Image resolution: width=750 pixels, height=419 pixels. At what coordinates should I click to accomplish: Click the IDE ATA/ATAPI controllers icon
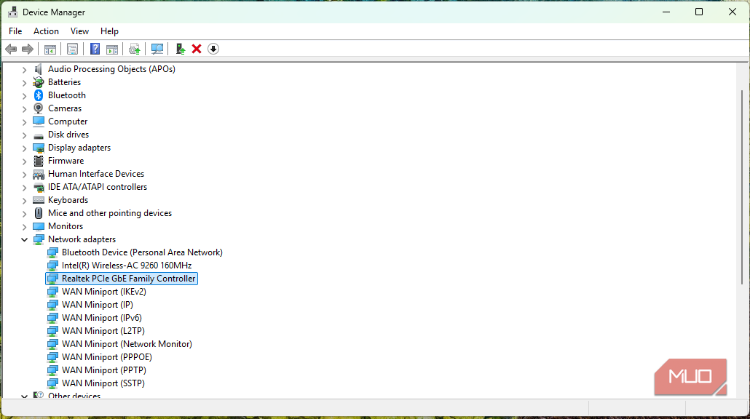click(x=39, y=187)
